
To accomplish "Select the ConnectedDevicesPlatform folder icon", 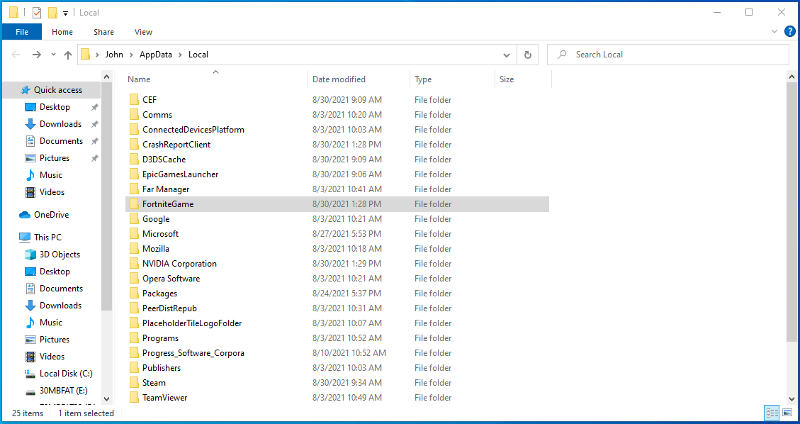I will (x=134, y=130).
